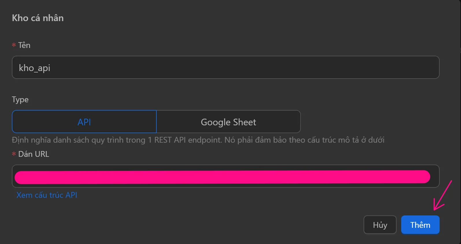The image size is (461, 244).
Task: Select the pink highlighted URL text
Action: tap(223, 176)
